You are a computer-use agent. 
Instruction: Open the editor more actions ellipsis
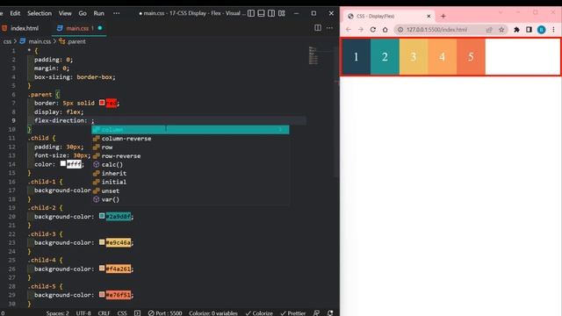click(329, 28)
